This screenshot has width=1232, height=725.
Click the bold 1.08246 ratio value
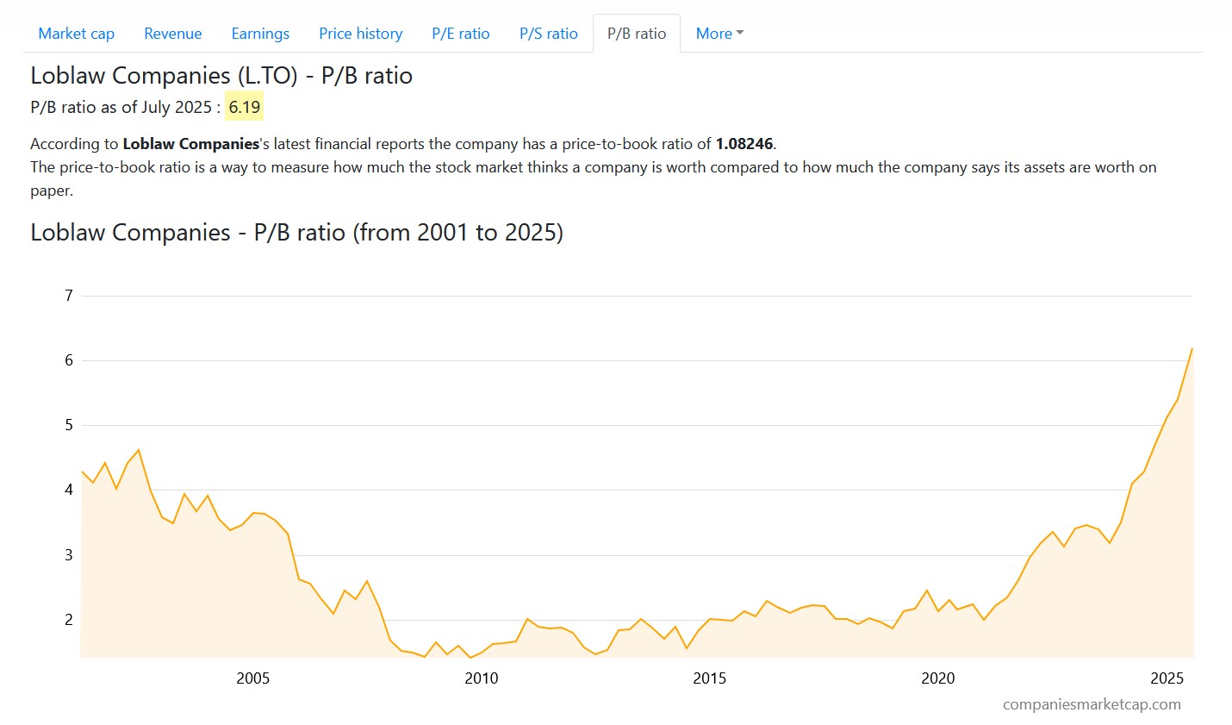point(744,144)
